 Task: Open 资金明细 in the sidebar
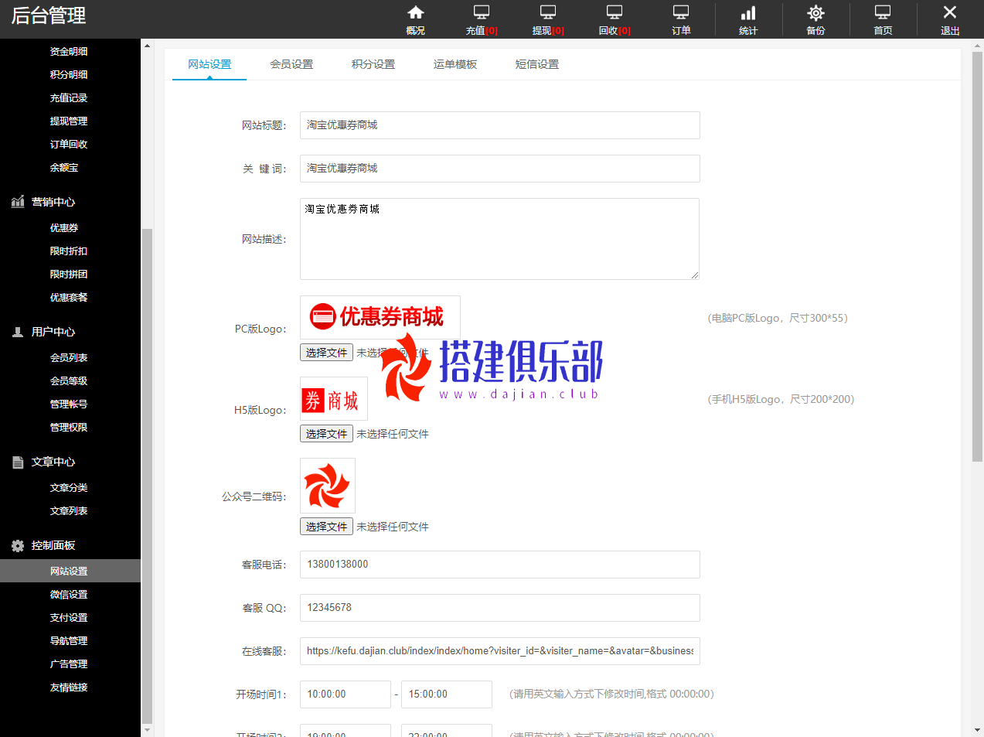tap(69, 51)
